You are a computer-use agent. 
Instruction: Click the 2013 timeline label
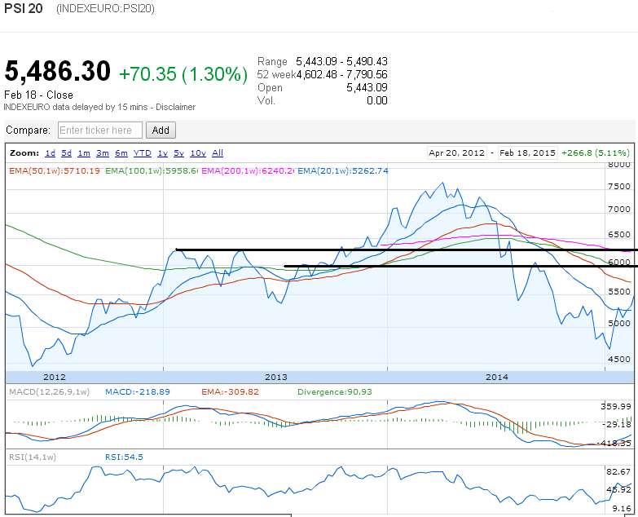pos(276,377)
